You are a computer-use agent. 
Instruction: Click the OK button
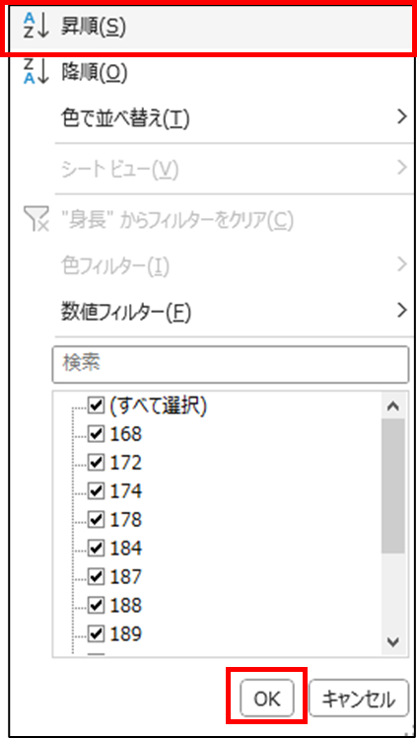pos(267,699)
